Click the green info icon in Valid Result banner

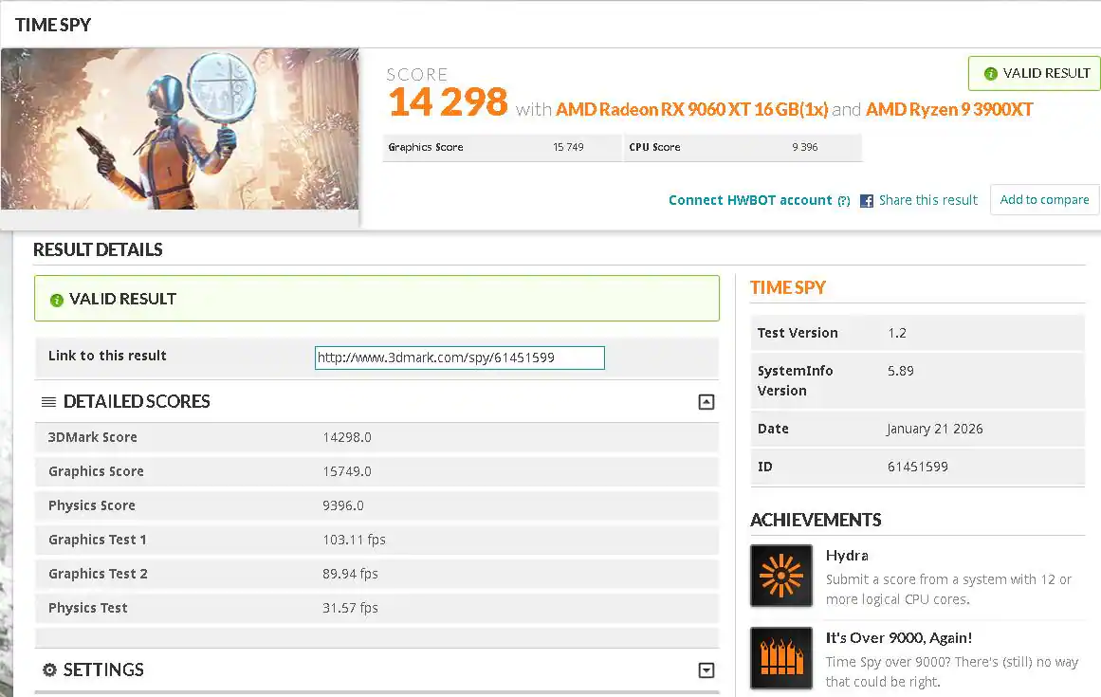tap(57, 300)
